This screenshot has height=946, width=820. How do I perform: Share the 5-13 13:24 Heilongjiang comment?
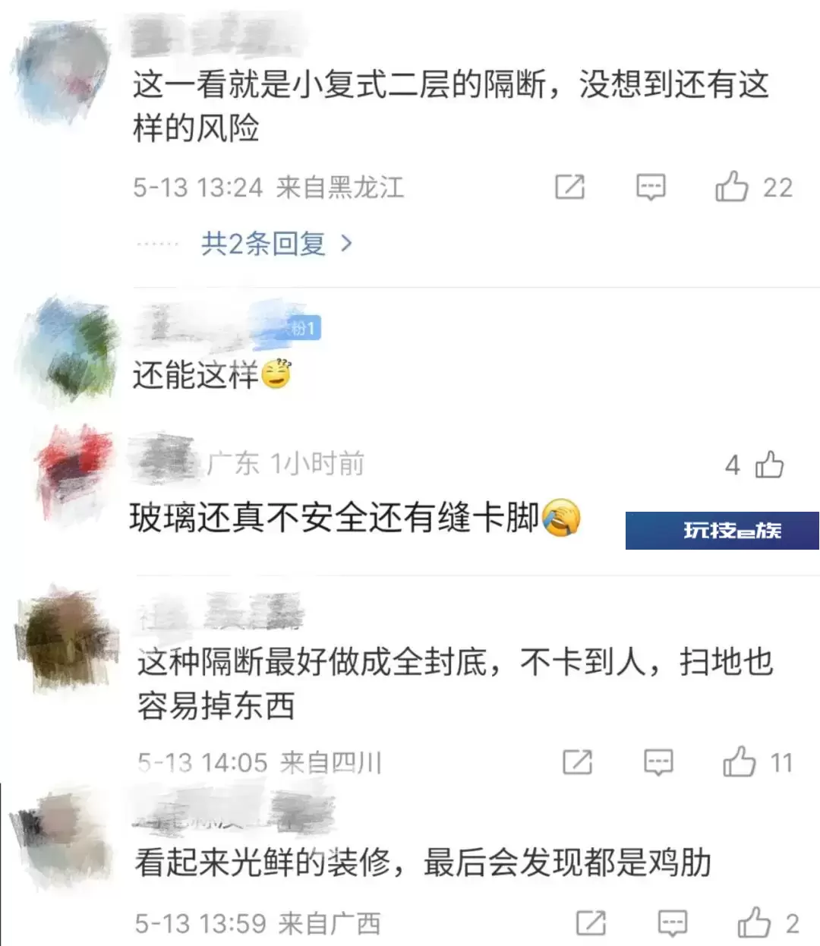coord(570,187)
